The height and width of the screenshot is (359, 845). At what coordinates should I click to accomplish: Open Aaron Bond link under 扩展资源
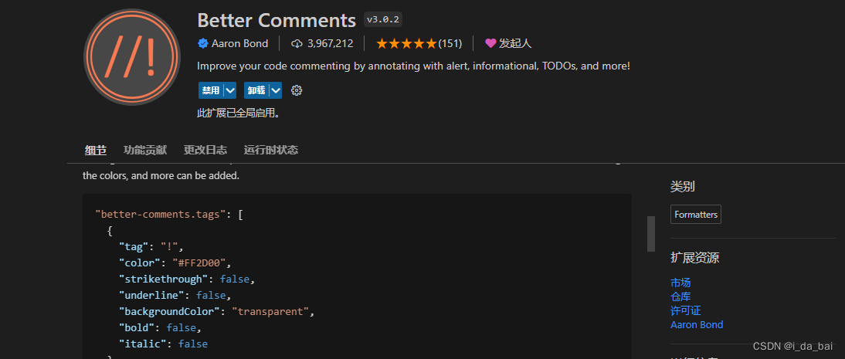tap(697, 324)
